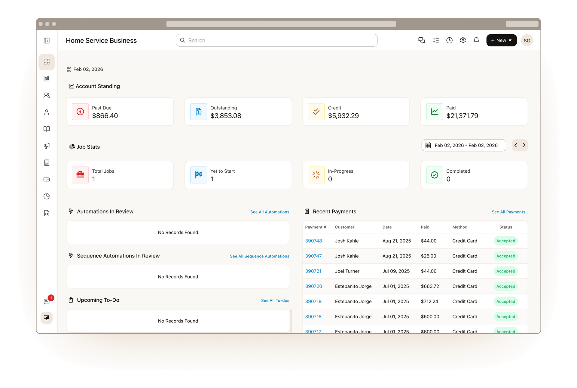Open the marketing megaphone icon
577x388 pixels.
pos(47,146)
